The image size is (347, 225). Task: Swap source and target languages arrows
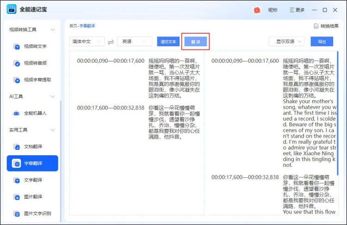coord(111,42)
